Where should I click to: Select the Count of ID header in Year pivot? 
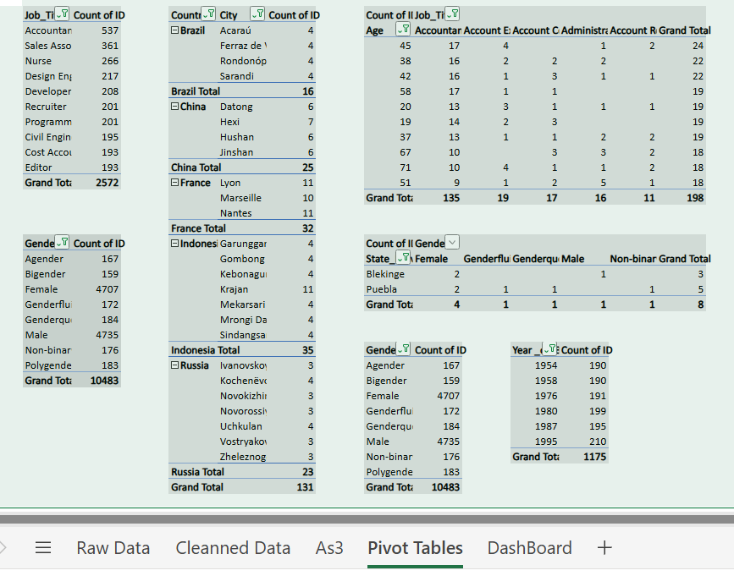pyautogui.click(x=587, y=350)
